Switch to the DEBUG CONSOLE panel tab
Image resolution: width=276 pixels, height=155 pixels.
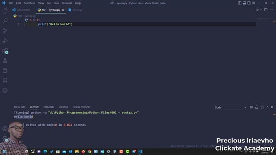point(82,107)
